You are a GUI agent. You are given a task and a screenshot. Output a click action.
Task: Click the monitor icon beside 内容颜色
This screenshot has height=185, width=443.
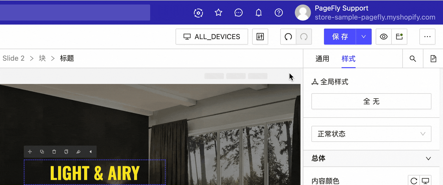click(x=425, y=181)
